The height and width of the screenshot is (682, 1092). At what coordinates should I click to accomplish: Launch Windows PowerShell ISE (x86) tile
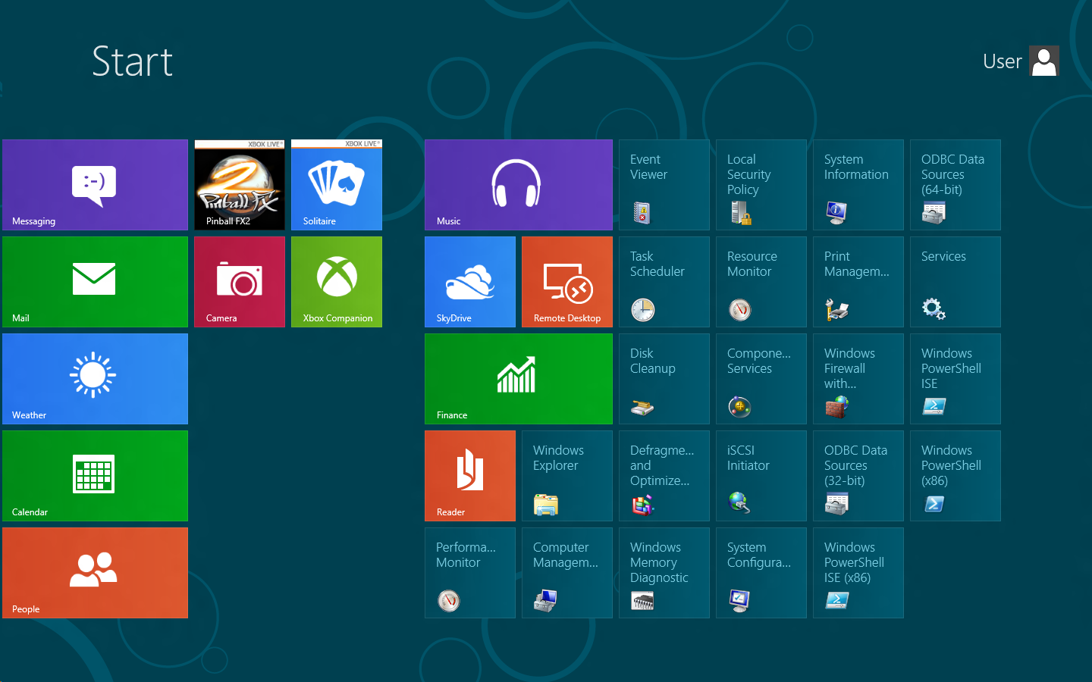click(858, 573)
